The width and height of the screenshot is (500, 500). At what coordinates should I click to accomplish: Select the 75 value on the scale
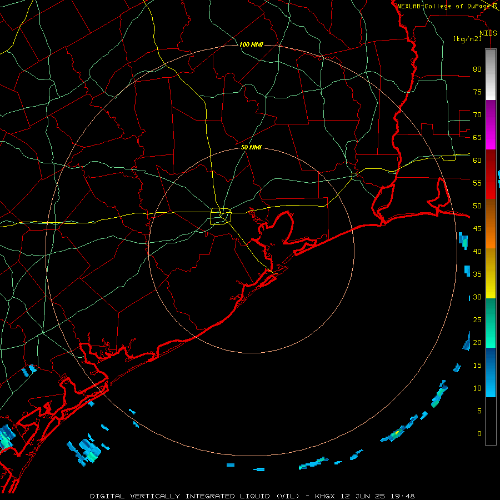click(477, 92)
